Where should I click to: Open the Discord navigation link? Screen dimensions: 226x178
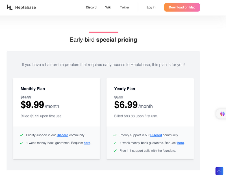(91, 7)
